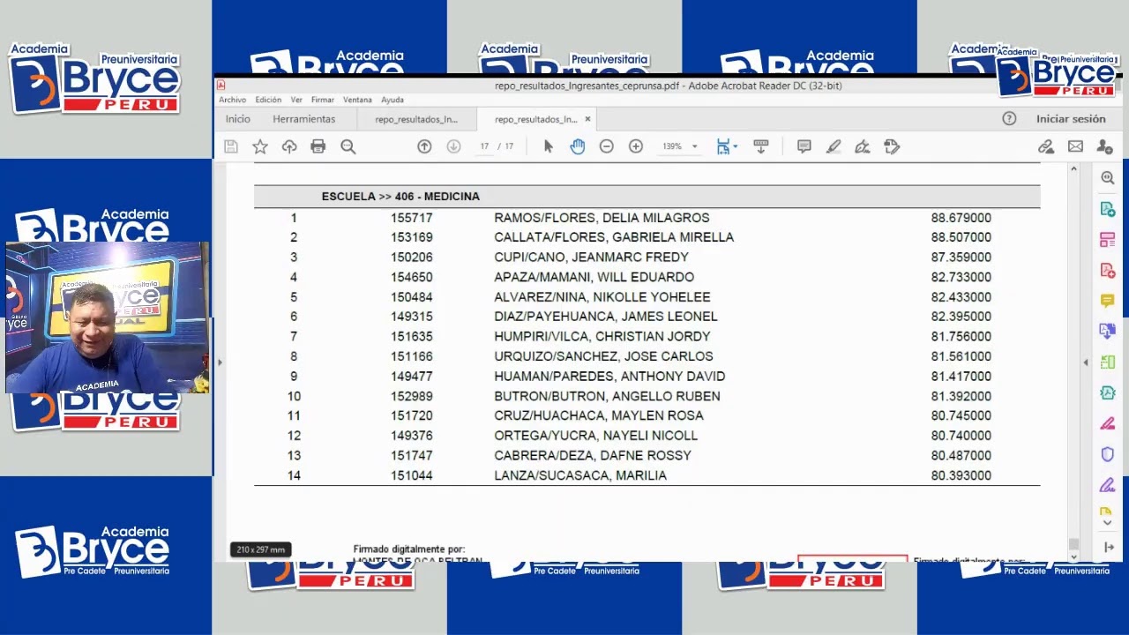The image size is (1129, 635).
Task: Switch to the first repo_resultados_In... document tab
Action: pos(416,119)
